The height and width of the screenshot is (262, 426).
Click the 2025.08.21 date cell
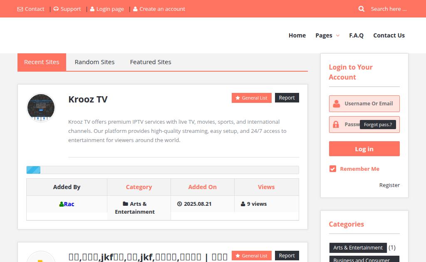(203, 204)
